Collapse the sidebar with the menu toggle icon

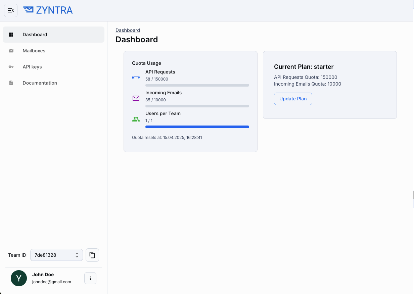(x=11, y=10)
